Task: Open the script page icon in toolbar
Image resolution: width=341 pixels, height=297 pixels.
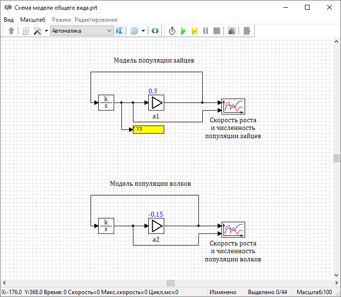Action: click(26, 31)
